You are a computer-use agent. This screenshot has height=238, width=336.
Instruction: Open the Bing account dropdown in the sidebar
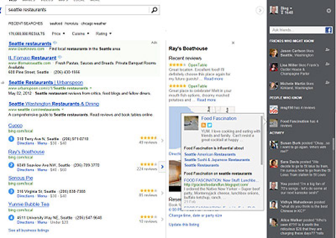pos(287,8)
